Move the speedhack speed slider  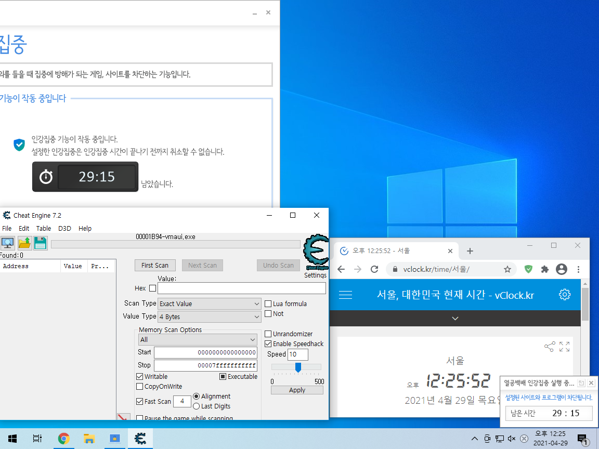pyautogui.click(x=298, y=367)
